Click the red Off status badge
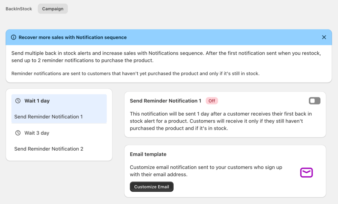The image size is (338, 204). click(212, 101)
